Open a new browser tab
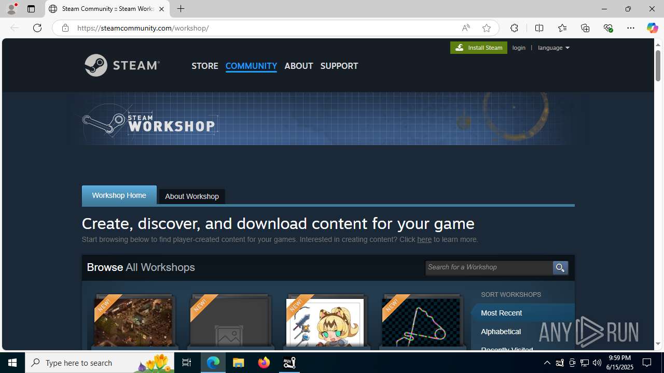Image resolution: width=664 pixels, height=373 pixels. (x=181, y=9)
